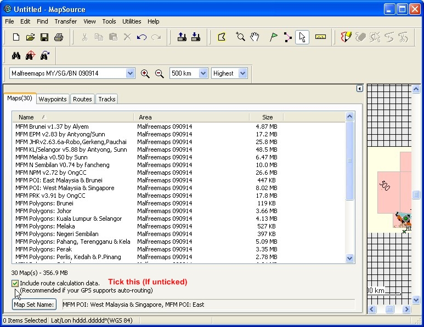Click the Copy icon in toolbar

tap(99, 37)
